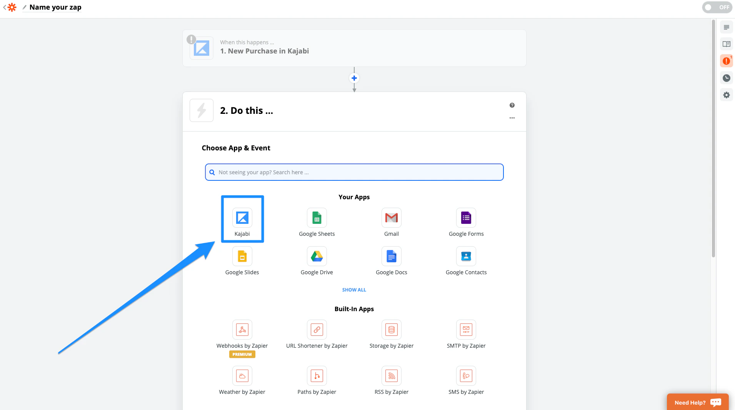The height and width of the screenshot is (410, 735).
Task: Open the Need Help? chat button
Action: 698,402
